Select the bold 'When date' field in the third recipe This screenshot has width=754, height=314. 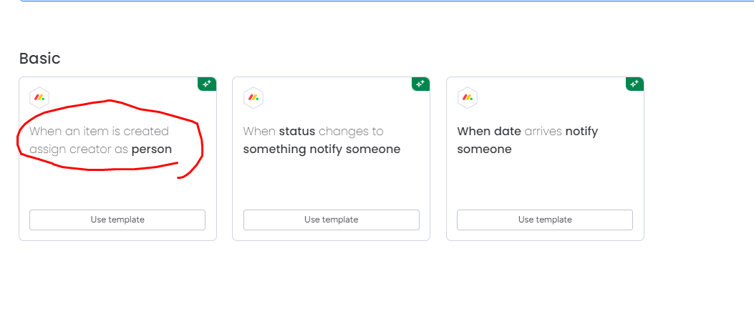pos(489,131)
